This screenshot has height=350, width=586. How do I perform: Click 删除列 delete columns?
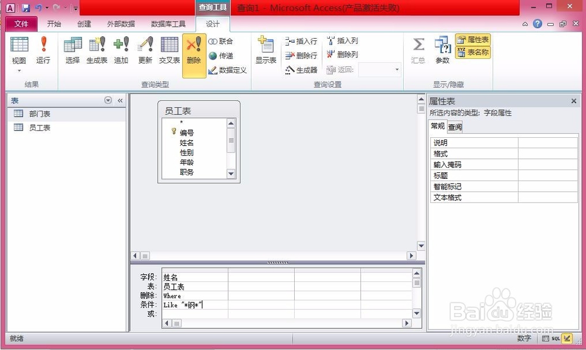(x=342, y=55)
